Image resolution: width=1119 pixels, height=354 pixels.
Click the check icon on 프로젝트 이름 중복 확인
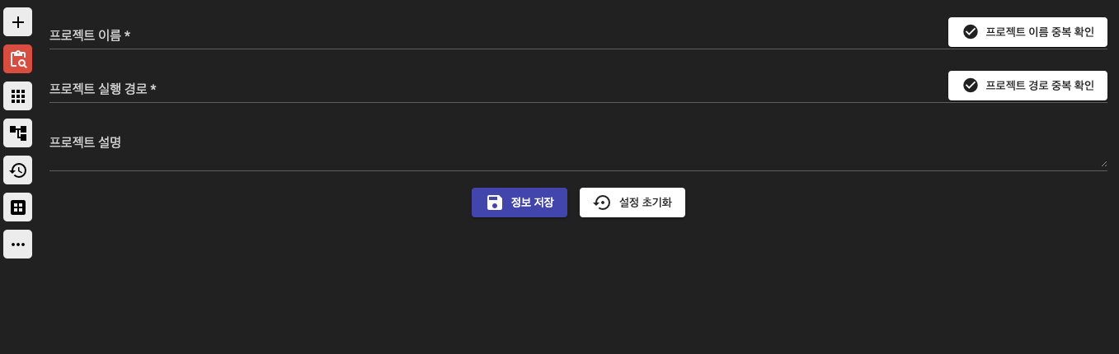tap(971, 32)
